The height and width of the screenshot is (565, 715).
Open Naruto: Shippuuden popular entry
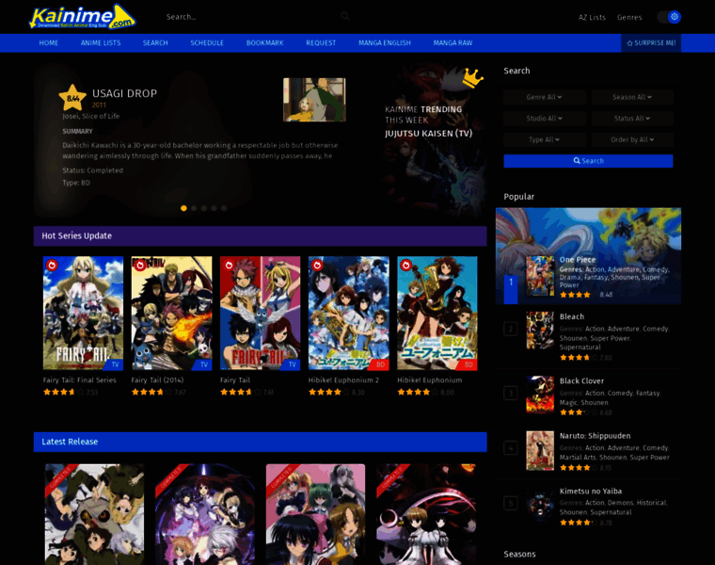[x=596, y=436]
